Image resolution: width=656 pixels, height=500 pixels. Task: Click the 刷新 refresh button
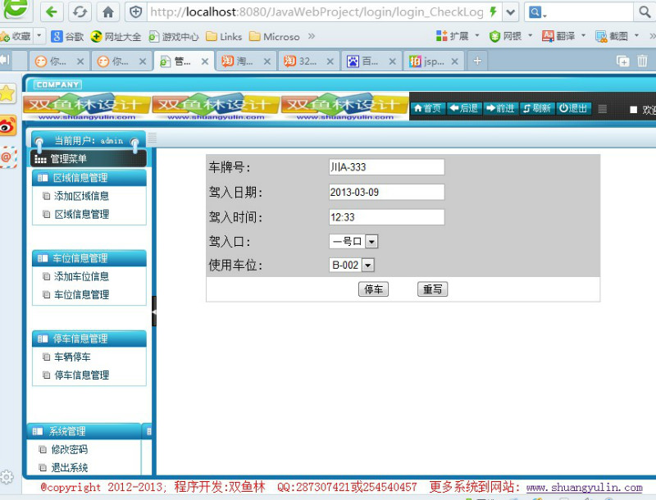tap(537, 108)
